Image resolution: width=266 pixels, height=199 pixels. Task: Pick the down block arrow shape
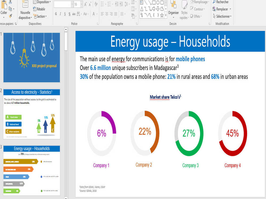point(158,9)
